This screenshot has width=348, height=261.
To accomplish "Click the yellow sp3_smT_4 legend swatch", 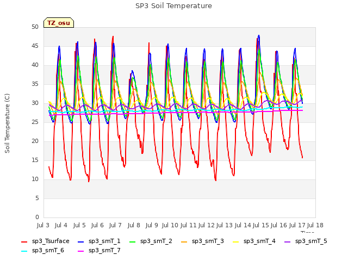I will click(236, 241).
